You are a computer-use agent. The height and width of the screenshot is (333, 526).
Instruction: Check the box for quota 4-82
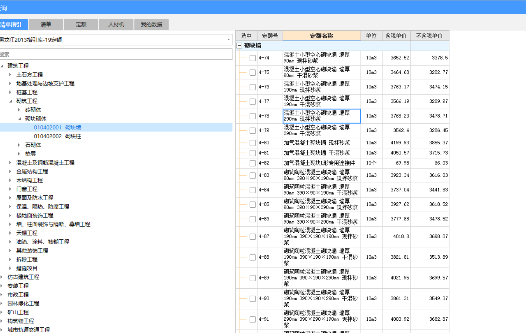pos(252,163)
